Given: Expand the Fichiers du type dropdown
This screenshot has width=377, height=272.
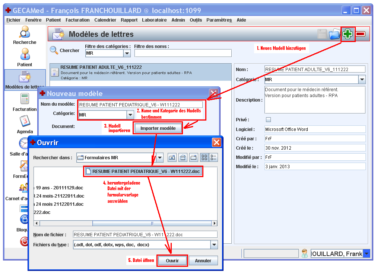Looking at the screenshot, I should (x=214, y=245).
